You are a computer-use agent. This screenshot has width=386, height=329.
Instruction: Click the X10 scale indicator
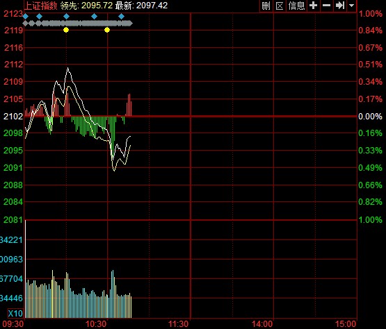click(15, 314)
